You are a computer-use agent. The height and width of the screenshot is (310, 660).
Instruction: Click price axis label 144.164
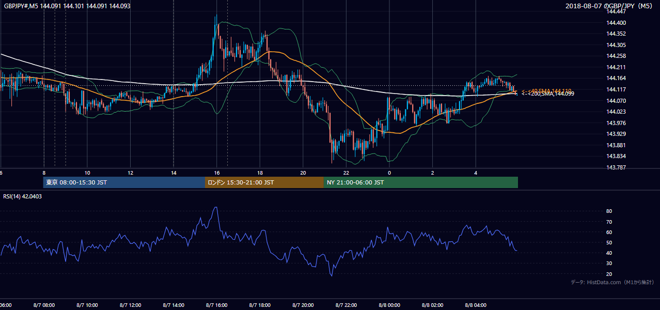(617, 78)
